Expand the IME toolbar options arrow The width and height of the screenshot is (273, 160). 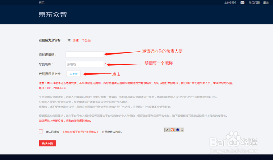click(182, 130)
